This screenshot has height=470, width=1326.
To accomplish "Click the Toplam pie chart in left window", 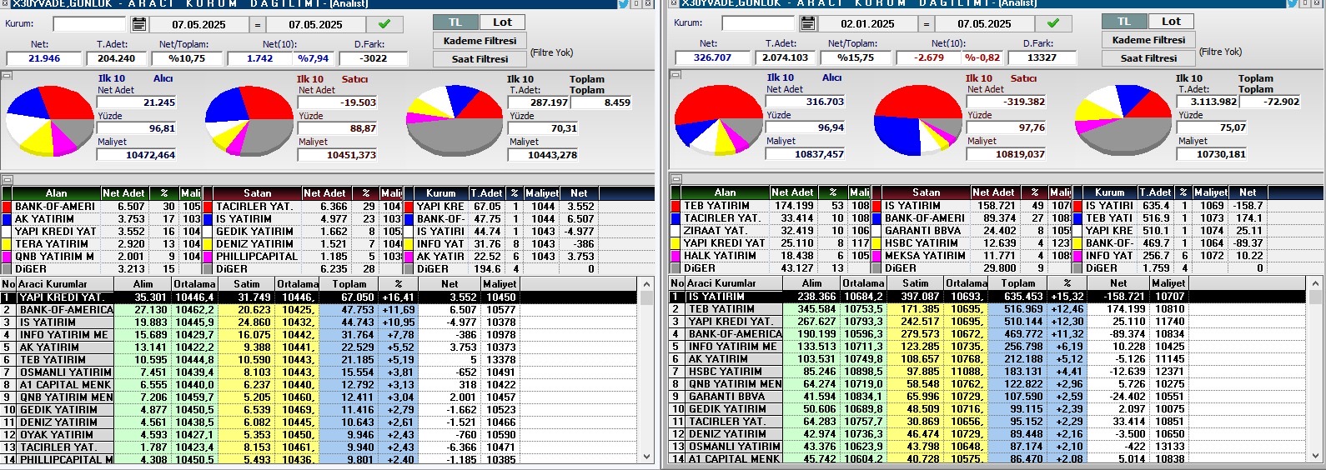I will tap(455, 121).
